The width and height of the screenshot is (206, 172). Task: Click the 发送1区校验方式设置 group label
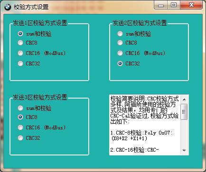tap(40, 23)
